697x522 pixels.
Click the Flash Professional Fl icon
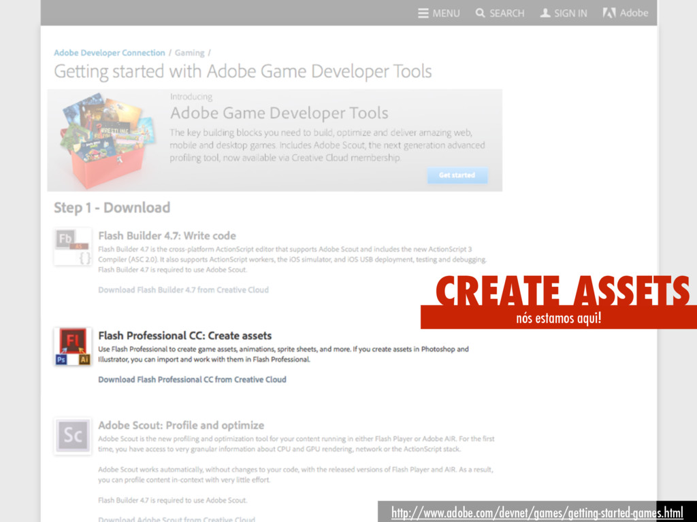[72, 347]
